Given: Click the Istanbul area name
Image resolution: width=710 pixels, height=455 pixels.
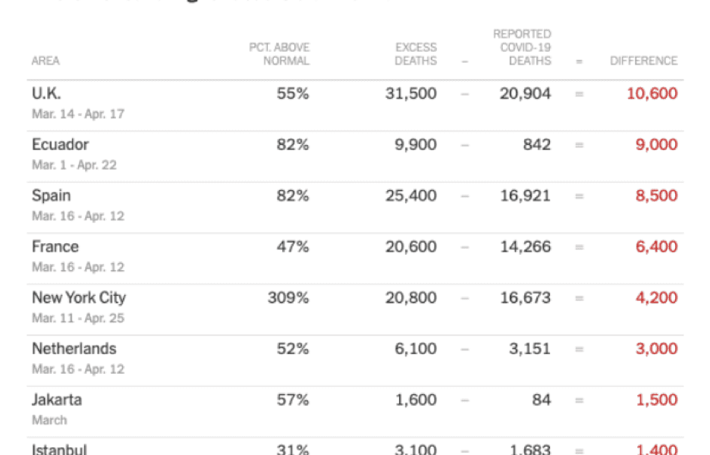Looking at the screenshot, I should coord(59,449).
